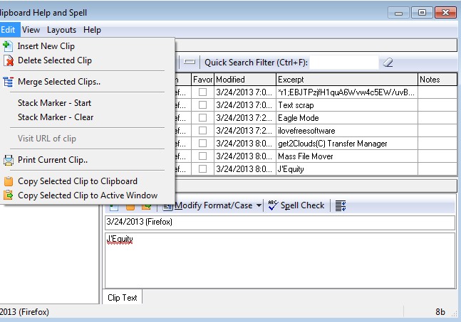461x322 pixels.
Task: Check Favorite box for Mass File Mover
Action: (202, 156)
